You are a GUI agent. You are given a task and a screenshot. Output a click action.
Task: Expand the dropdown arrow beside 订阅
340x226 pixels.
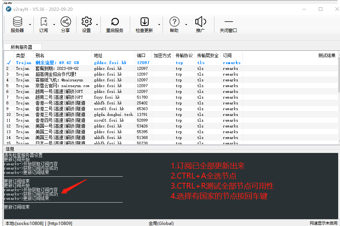click(54, 24)
